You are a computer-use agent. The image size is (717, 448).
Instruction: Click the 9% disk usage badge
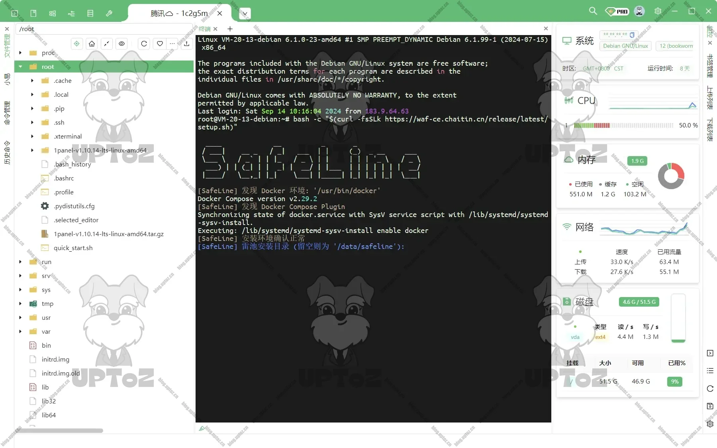coord(675,381)
